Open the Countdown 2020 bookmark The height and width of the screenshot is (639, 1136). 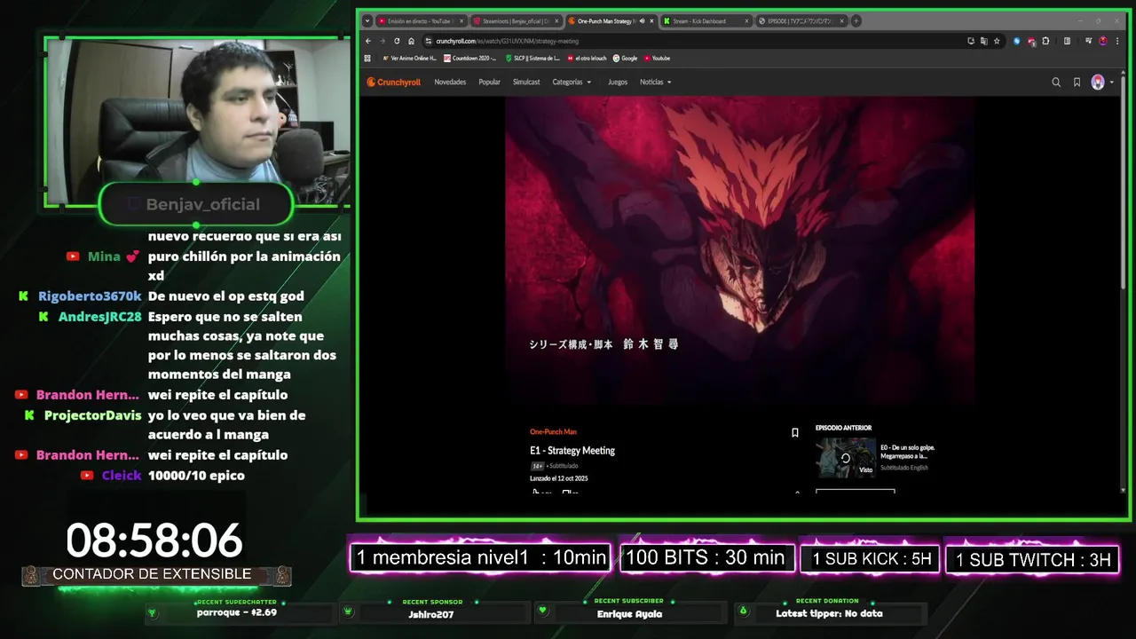tap(470, 59)
